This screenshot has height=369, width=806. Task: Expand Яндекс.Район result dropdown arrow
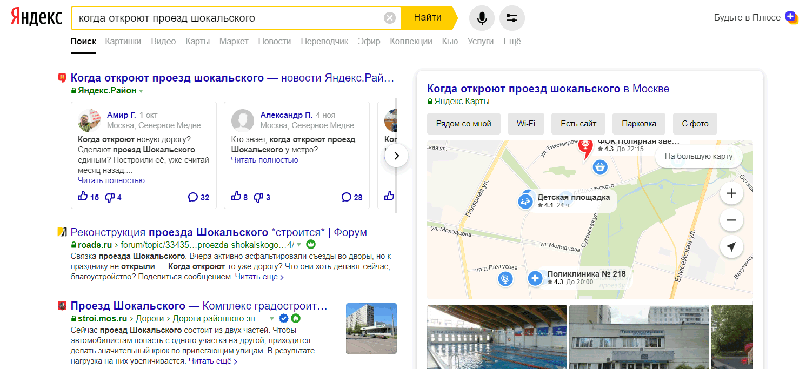tap(141, 91)
